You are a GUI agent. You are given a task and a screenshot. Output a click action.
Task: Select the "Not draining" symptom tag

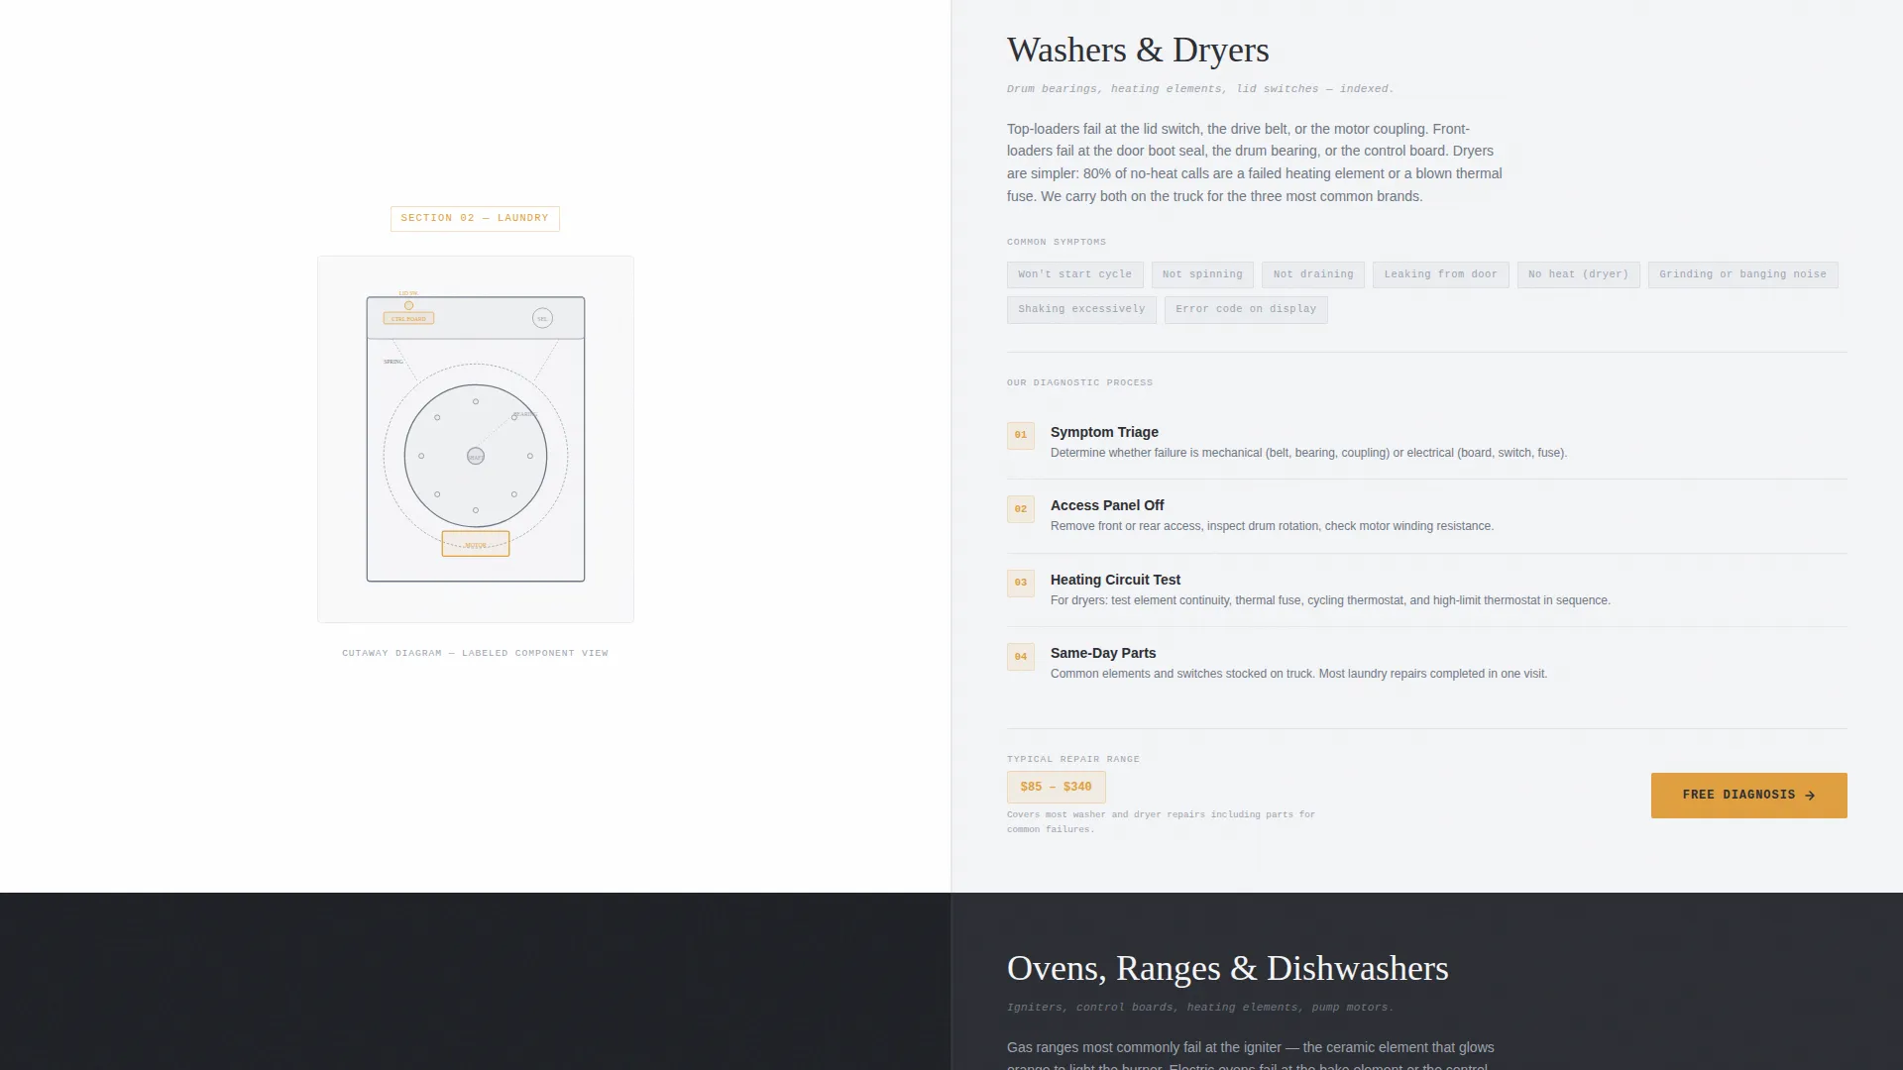(x=1313, y=274)
